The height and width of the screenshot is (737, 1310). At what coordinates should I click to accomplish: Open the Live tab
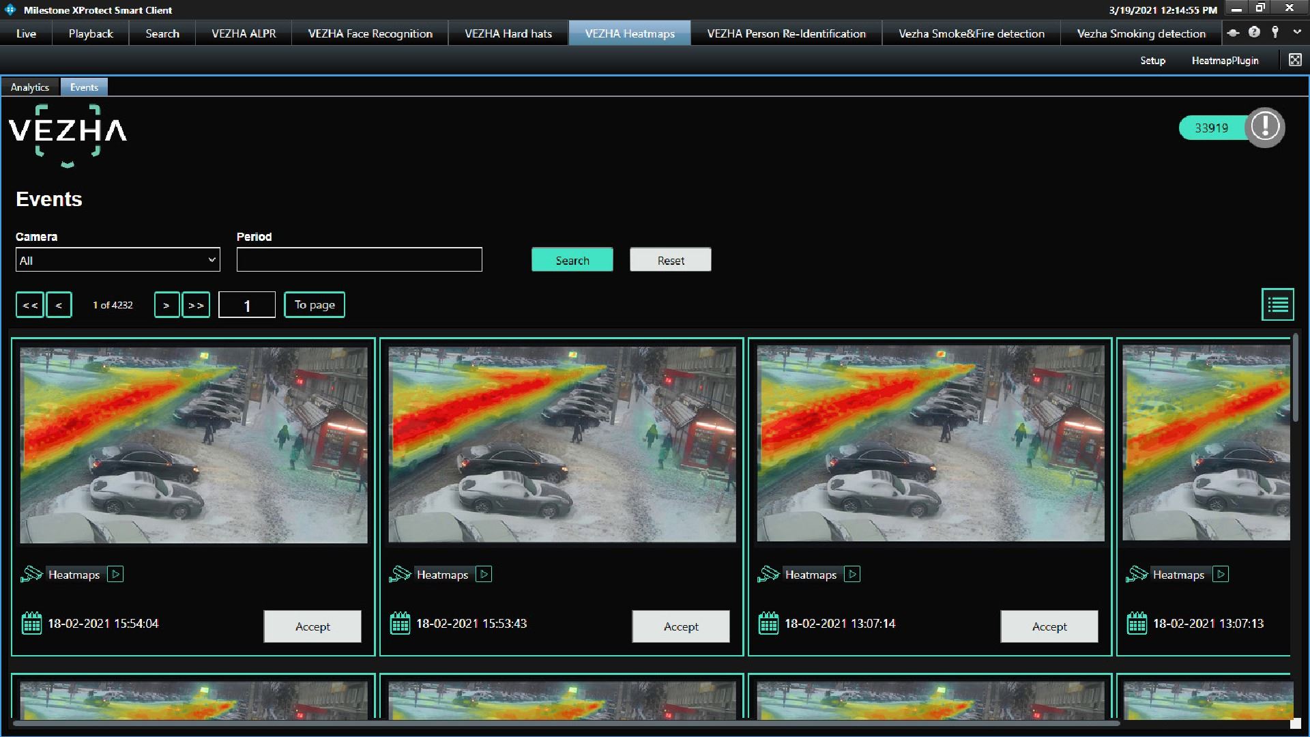point(26,33)
